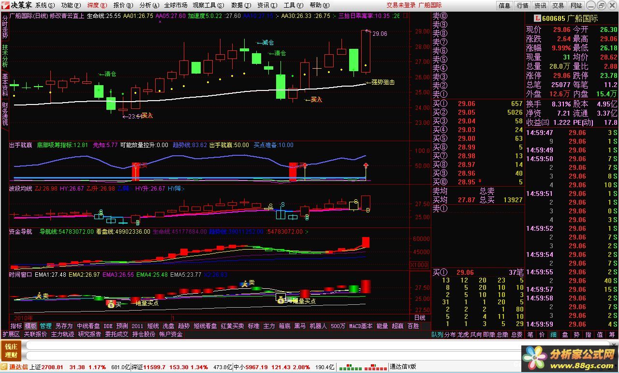Viewport: 619px width, 373px height.
Task: Open the 数据(I) menu
Action: [241, 5]
